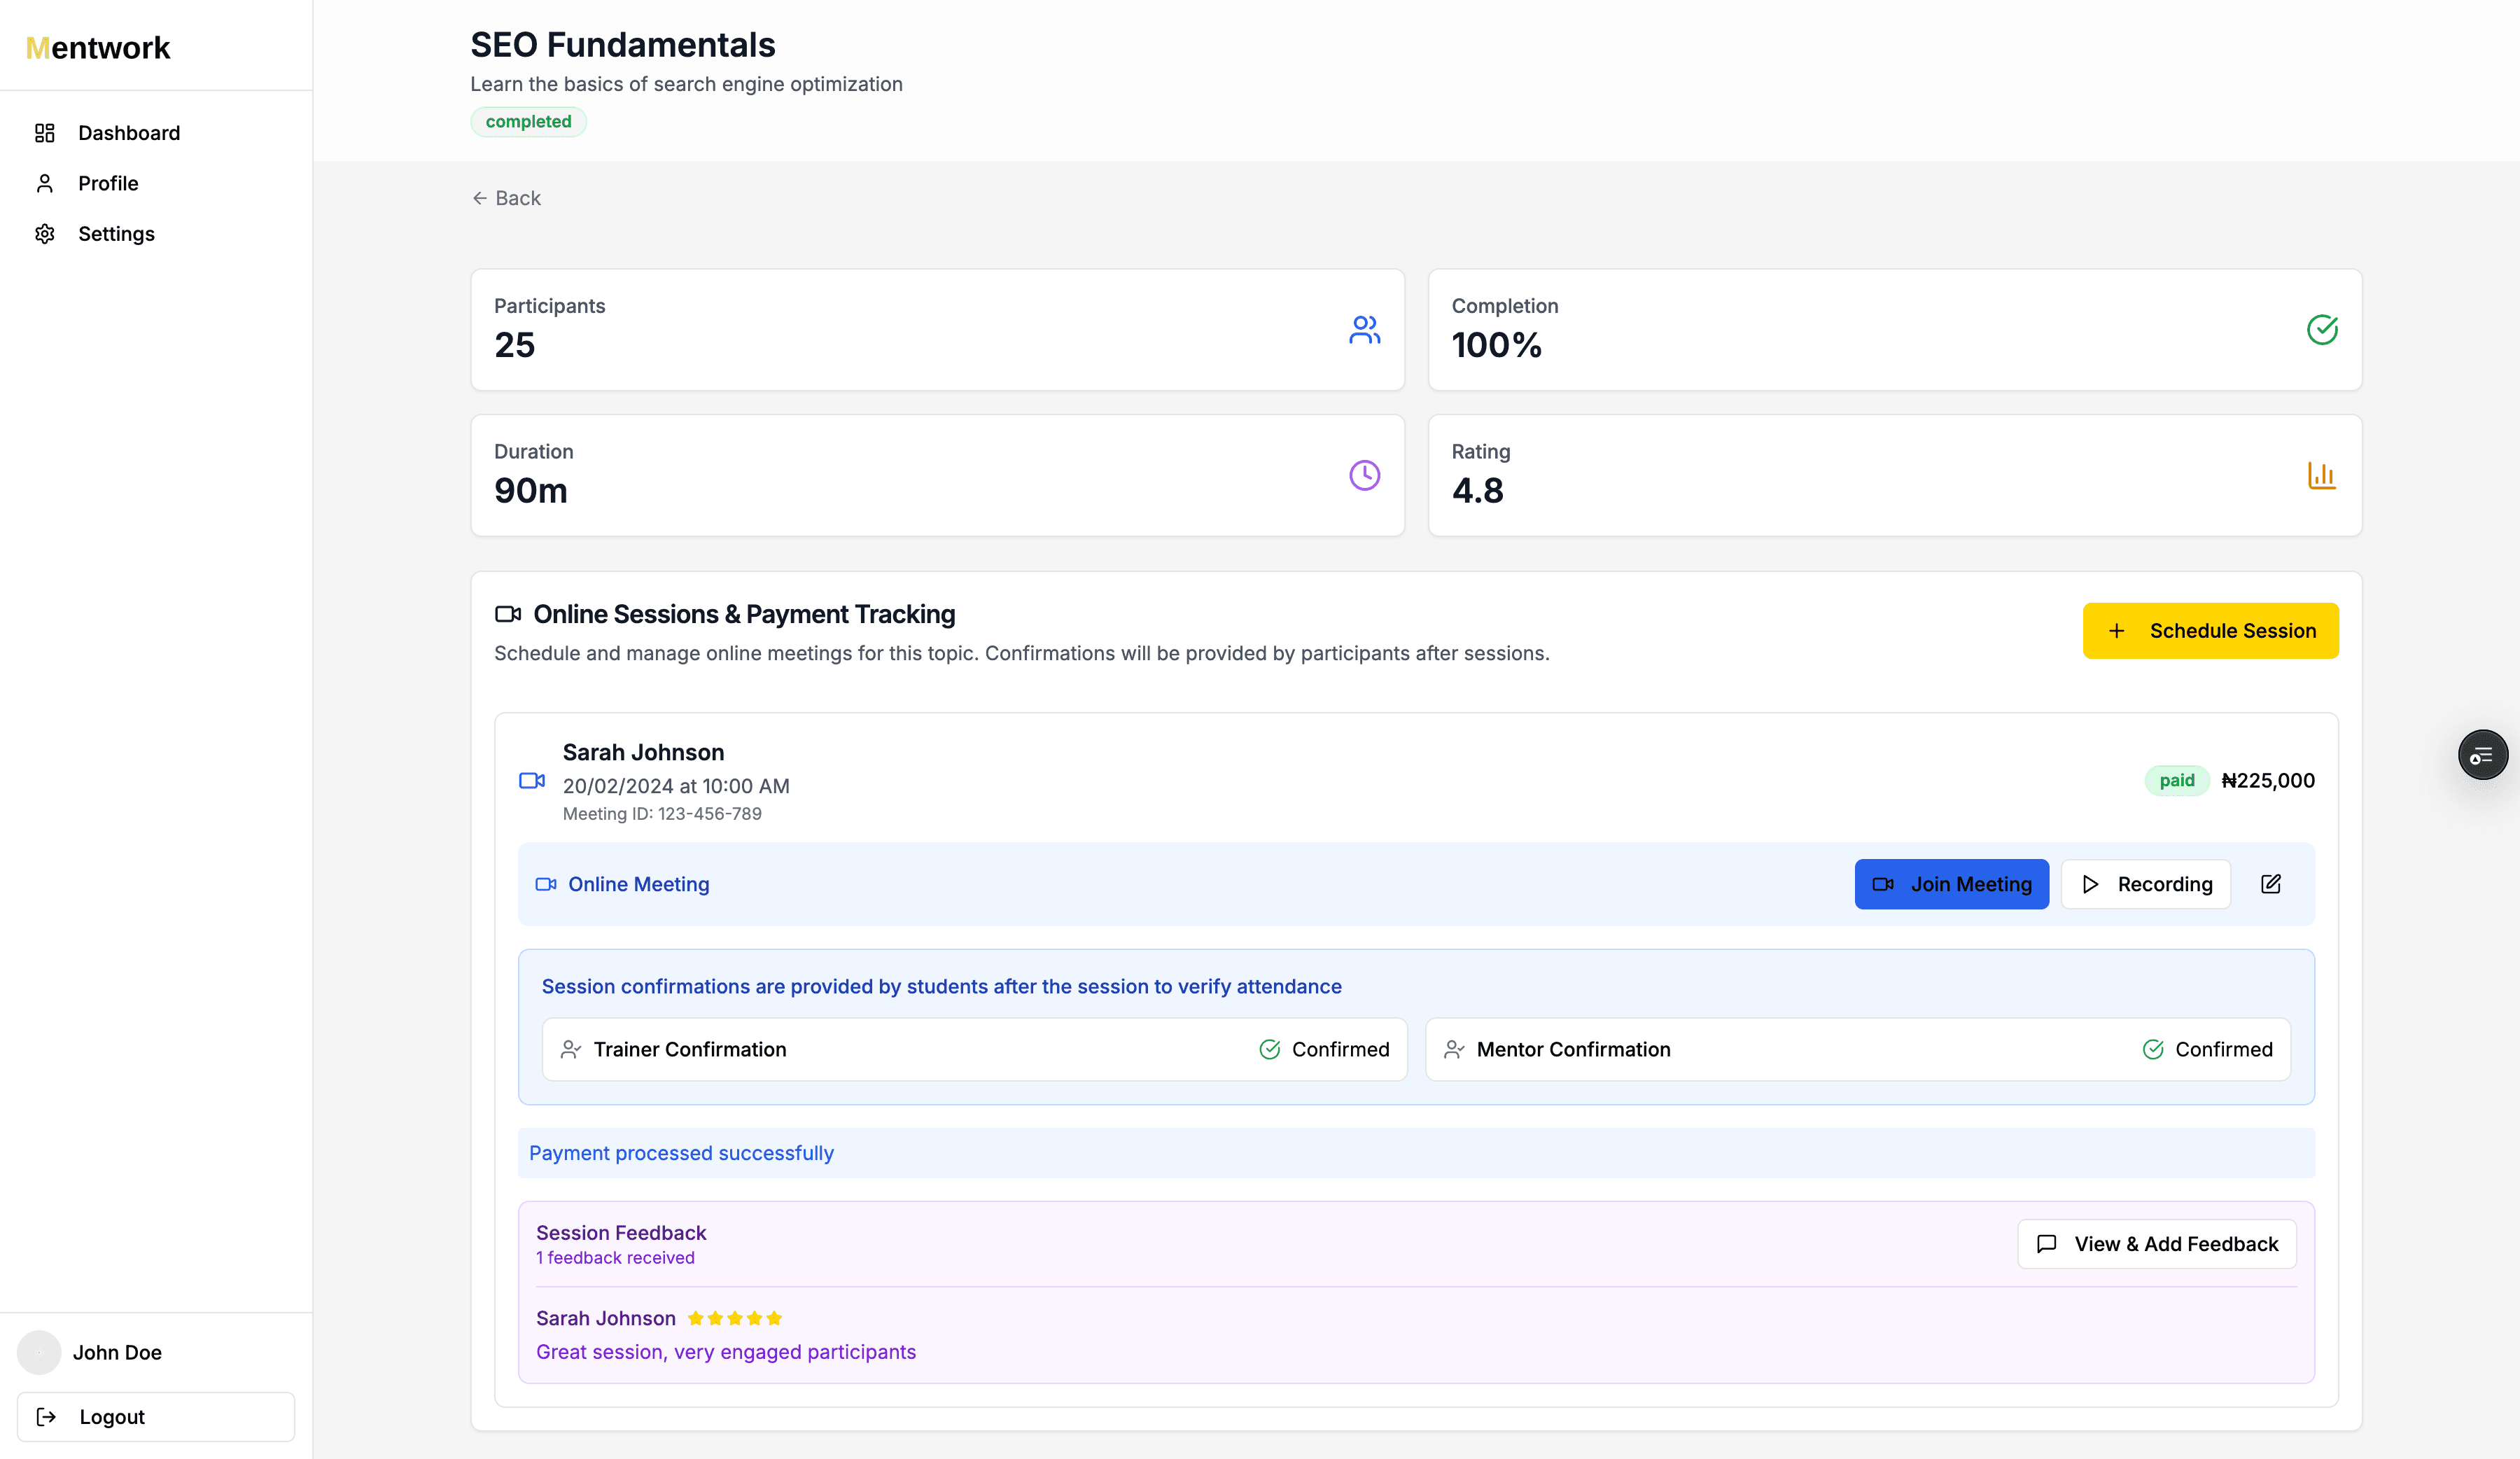Image resolution: width=2520 pixels, height=1459 pixels.
Task: Click John Doe's avatar circle
Action: [39, 1352]
